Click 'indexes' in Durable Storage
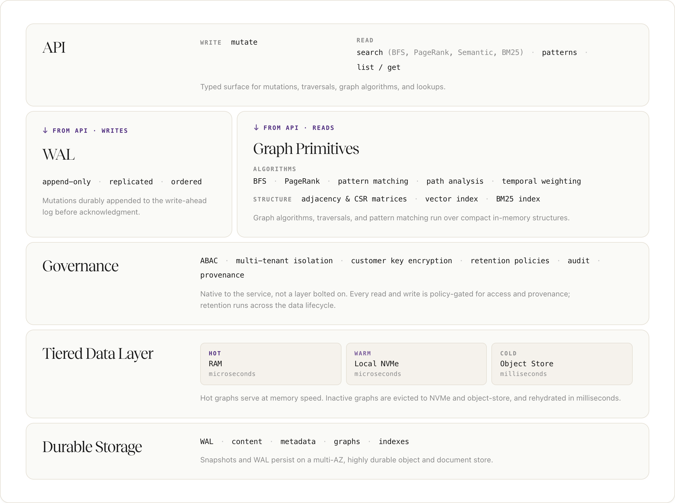The image size is (675, 503). click(x=394, y=441)
